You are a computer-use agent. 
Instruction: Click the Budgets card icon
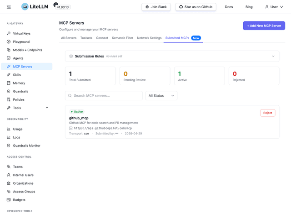(x=9, y=200)
